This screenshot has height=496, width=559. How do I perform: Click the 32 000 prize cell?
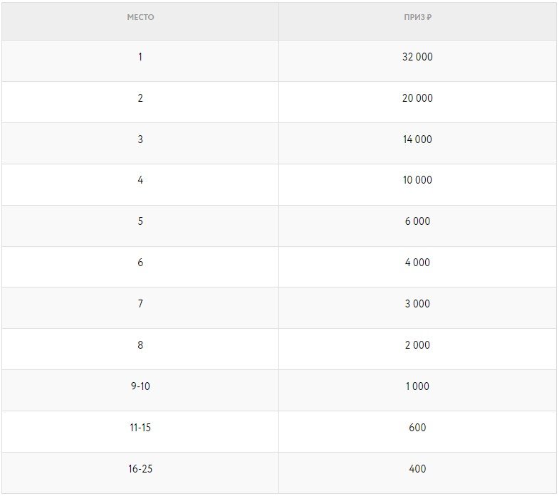click(x=417, y=57)
